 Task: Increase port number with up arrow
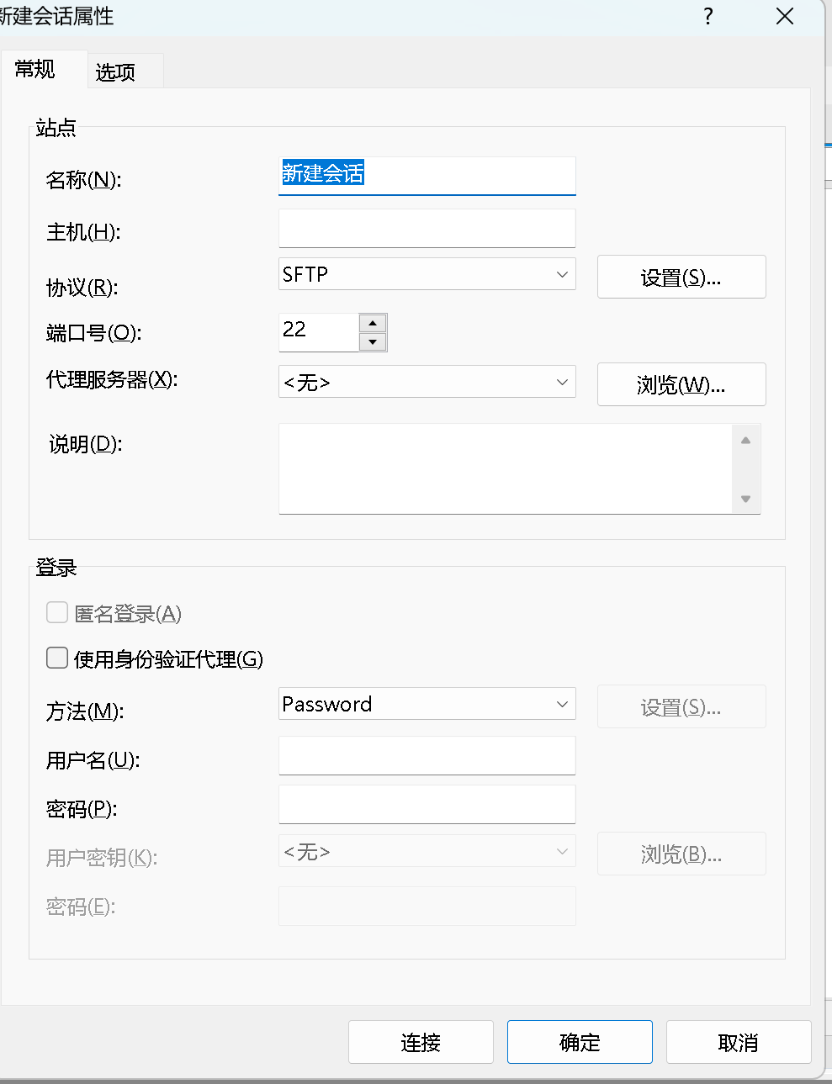(373, 324)
